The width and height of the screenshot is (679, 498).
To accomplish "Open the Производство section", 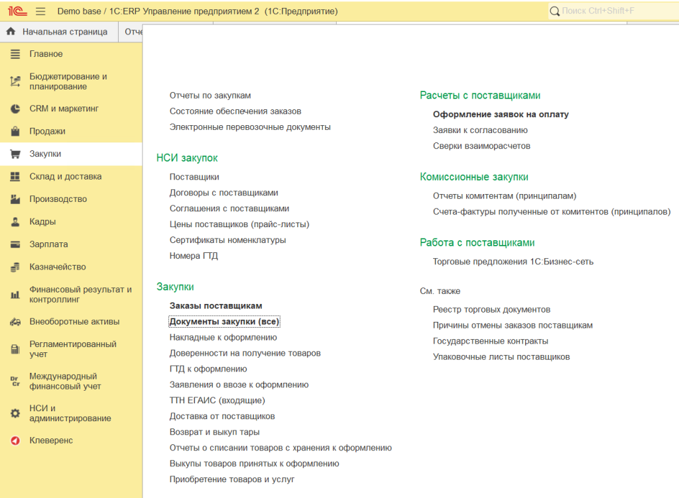I will 71,199.
